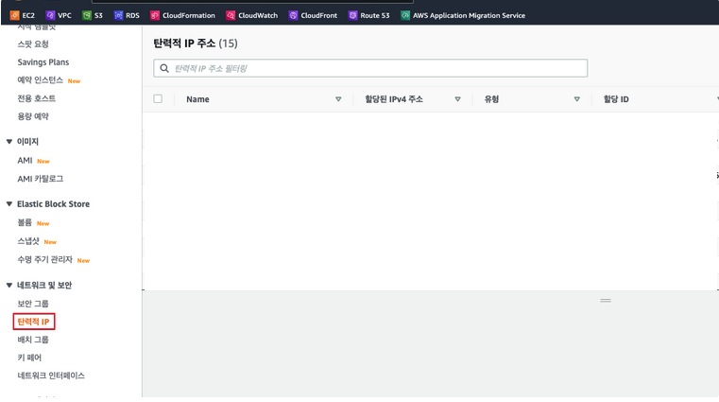Open 탄력적 IP in sidebar
The height and width of the screenshot is (402, 719).
34,322
